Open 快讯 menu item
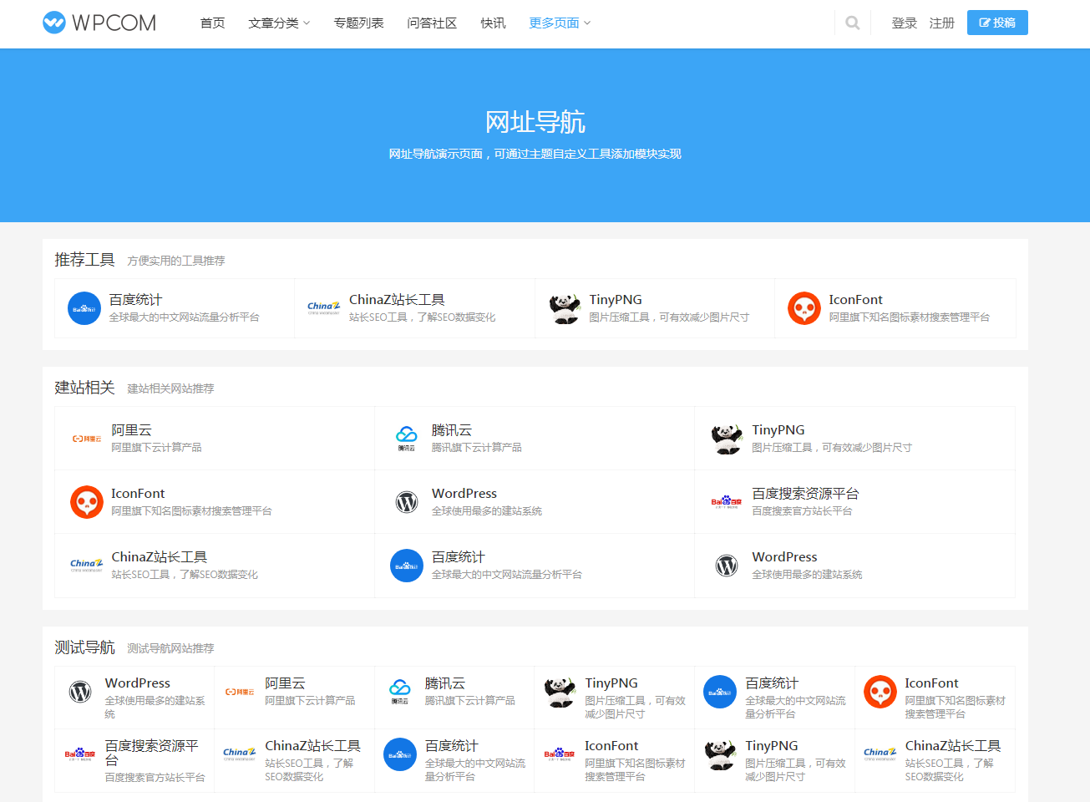The image size is (1090, 802). click(493, 23)
